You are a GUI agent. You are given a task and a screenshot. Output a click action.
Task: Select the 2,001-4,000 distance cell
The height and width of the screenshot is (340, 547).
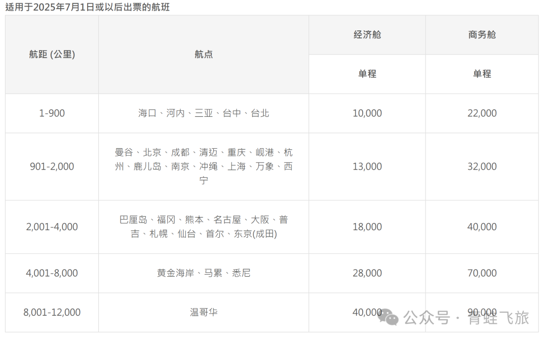(52, 227)
